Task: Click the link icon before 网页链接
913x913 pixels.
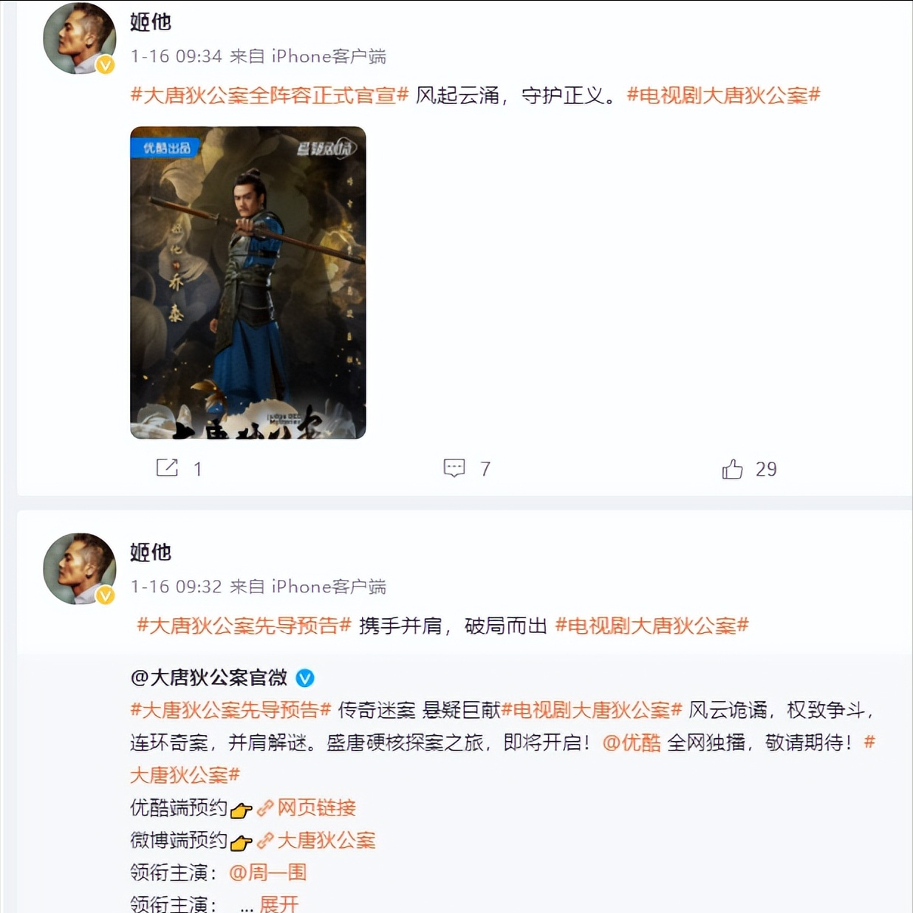Action: (x=265, y=808)
